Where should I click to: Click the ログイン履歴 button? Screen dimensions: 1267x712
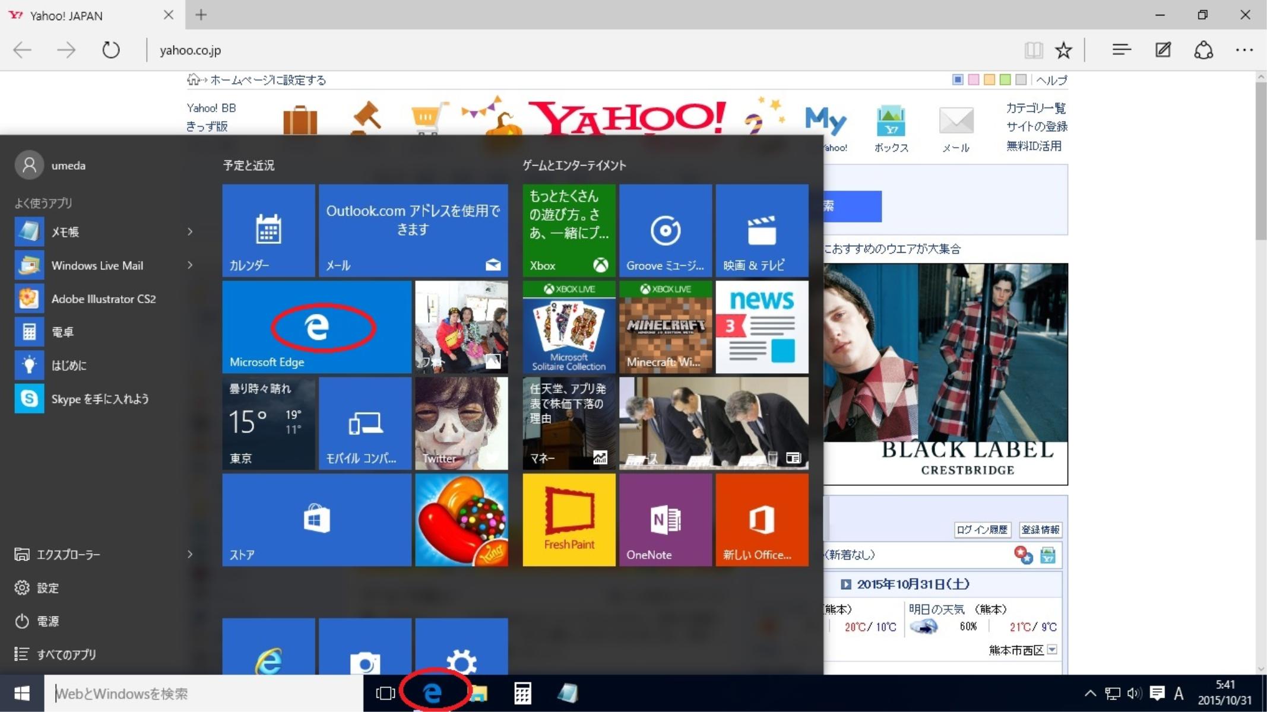[x=982, y=529]
